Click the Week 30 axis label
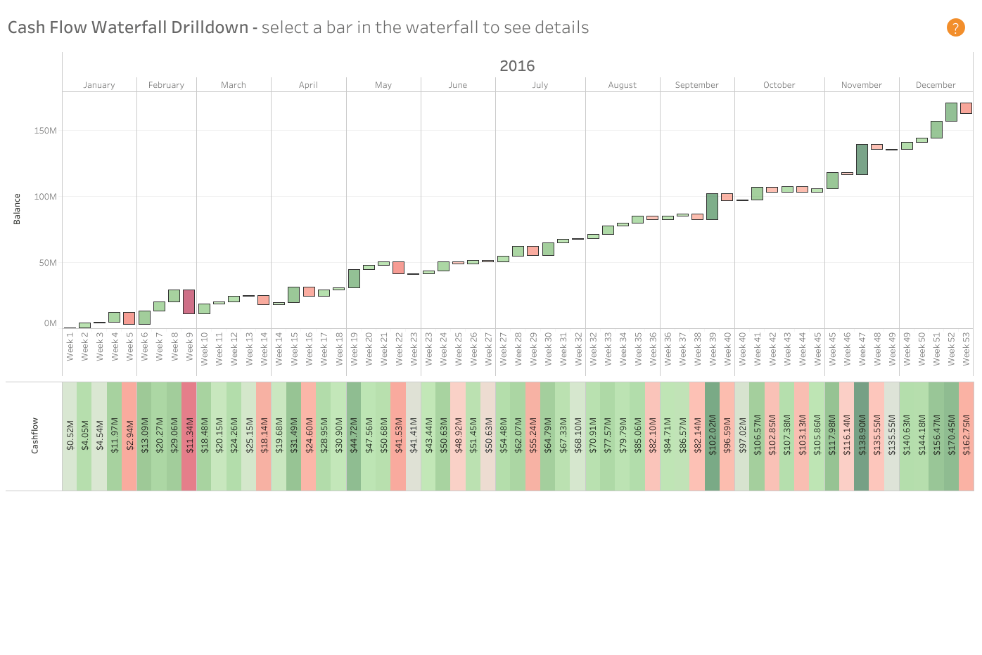Viewport: 982px width, 655px height. coord(548,349)
